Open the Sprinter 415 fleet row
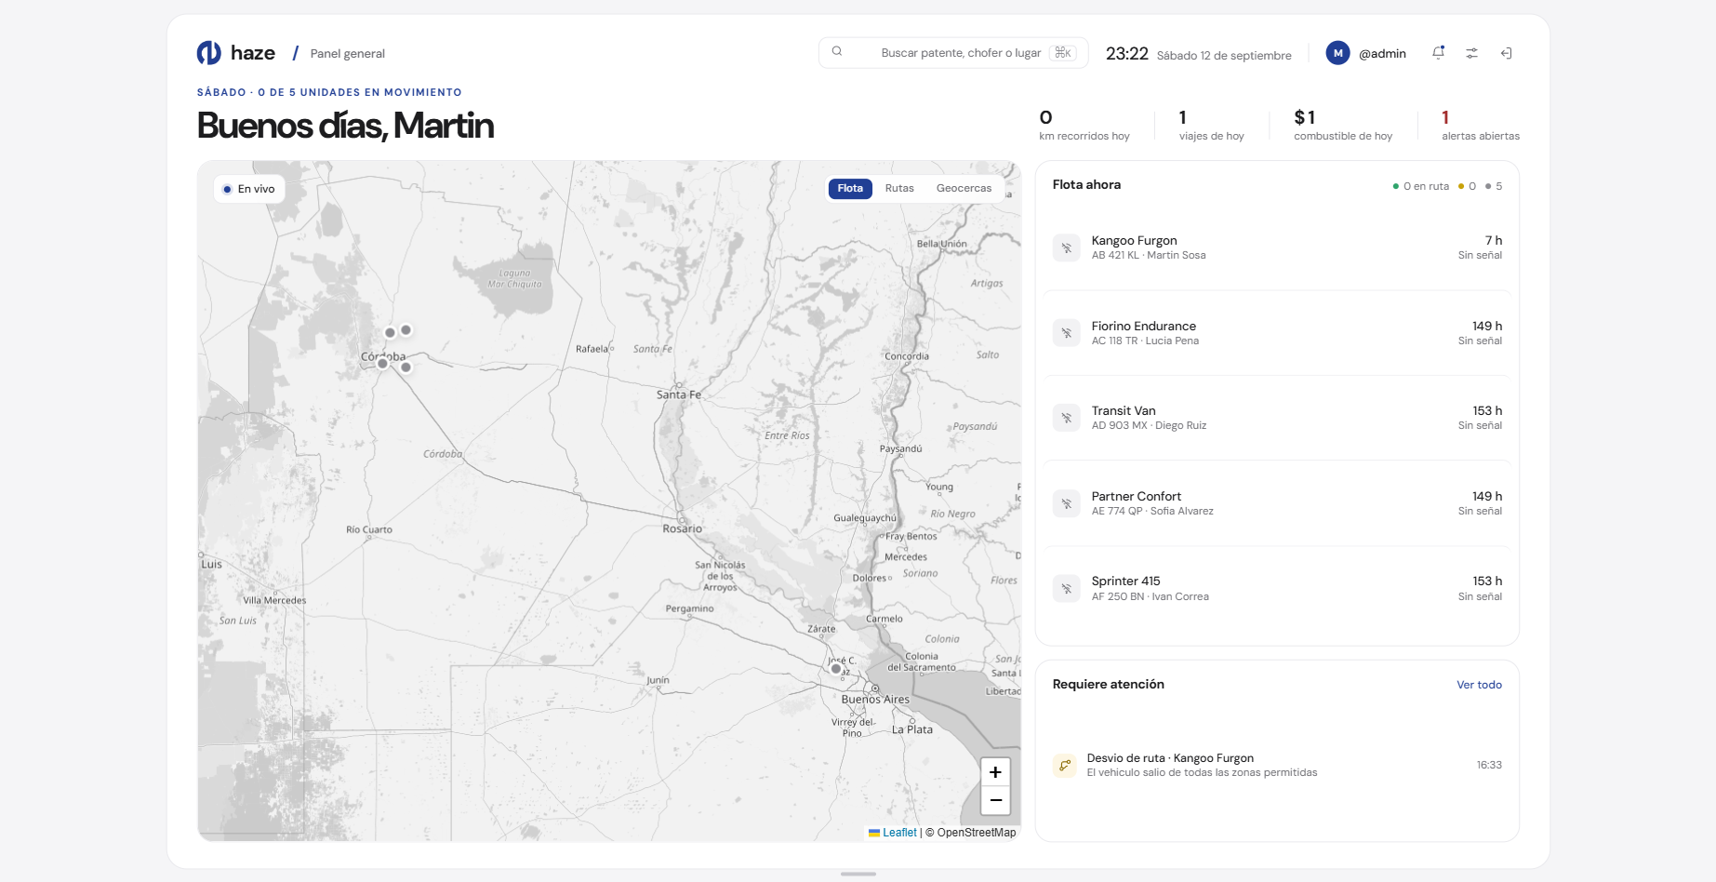Image resolution: width=1716 pixels, height=882 pixels. pos(1277,588)
